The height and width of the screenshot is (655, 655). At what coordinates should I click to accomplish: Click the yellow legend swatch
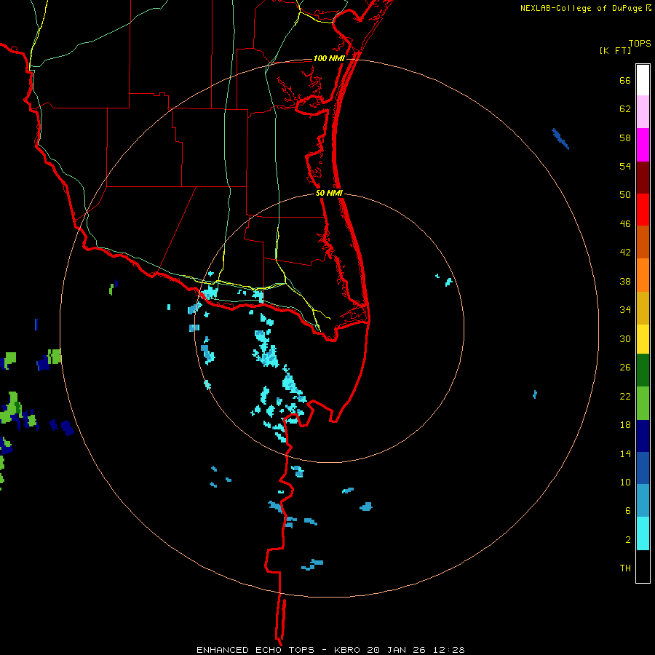643,339
